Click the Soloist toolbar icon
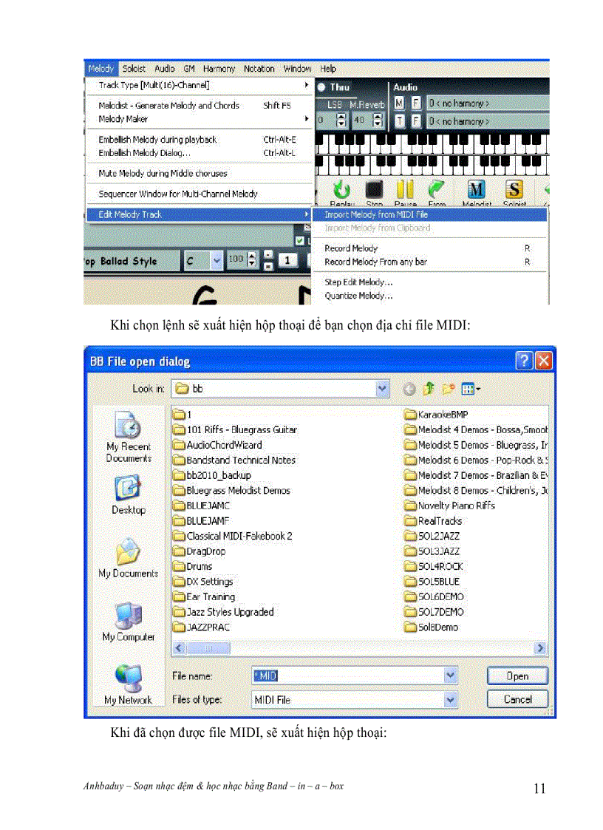This screenshot has width=603, height=830. 514,190
